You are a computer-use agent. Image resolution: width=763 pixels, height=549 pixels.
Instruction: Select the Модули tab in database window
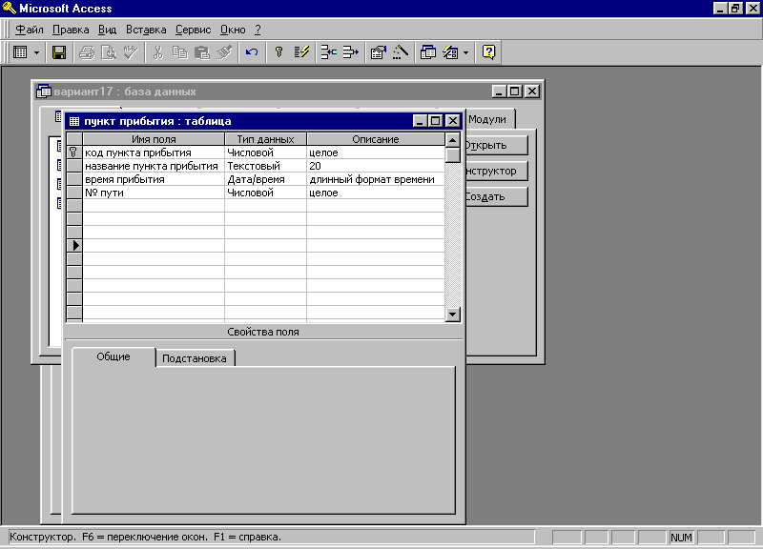point(488,119)
